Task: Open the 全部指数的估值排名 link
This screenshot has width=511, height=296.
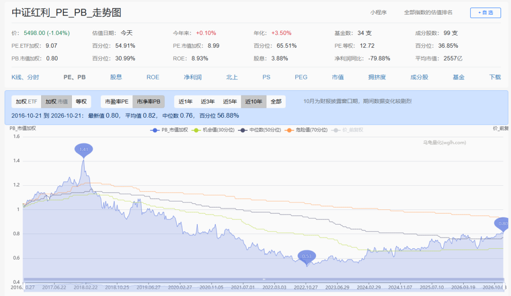Action: pos(428,12)
